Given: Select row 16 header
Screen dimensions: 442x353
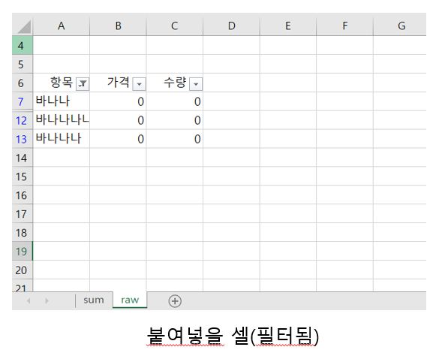Looking at the screenshot, I should (x=22, y=195).
